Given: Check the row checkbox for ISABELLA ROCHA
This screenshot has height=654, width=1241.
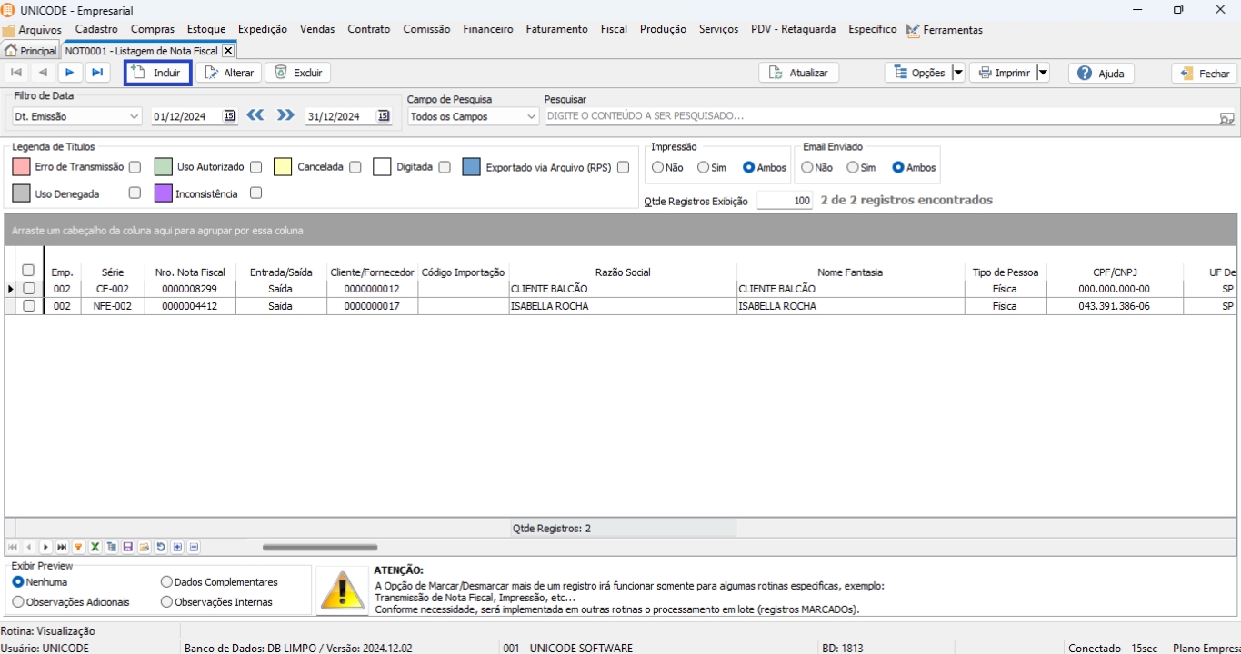Looking at the screenshot, I should click(x=29, y=306).
